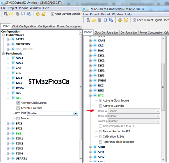Click the FATFS middleware cube icon
This screenshot has width=169, height=163.
point(13,39)
